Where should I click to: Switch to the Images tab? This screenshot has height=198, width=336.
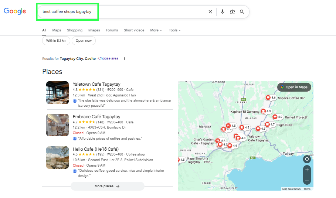tap(94, 30)
